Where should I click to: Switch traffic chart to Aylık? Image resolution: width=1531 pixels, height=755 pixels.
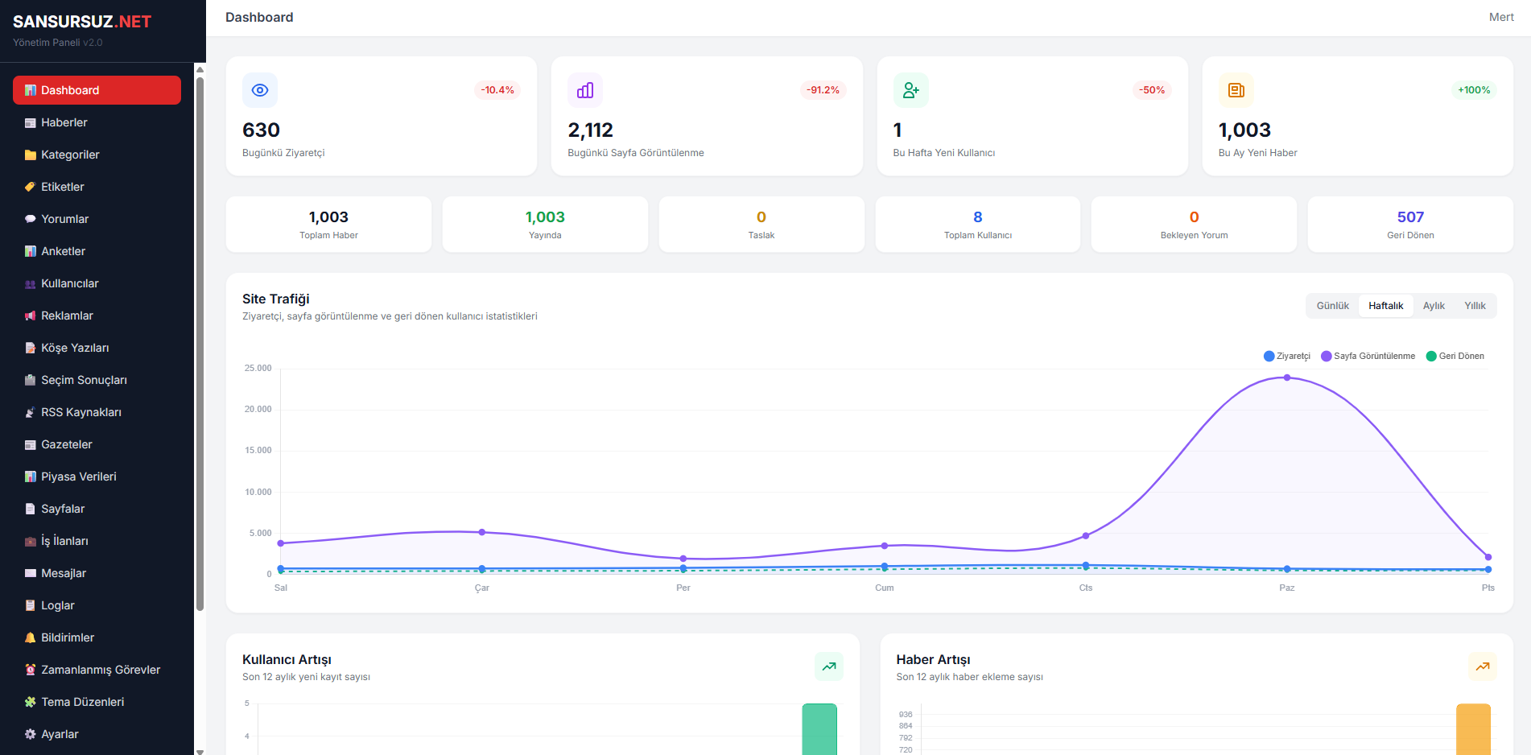(x=1434, y=306)
